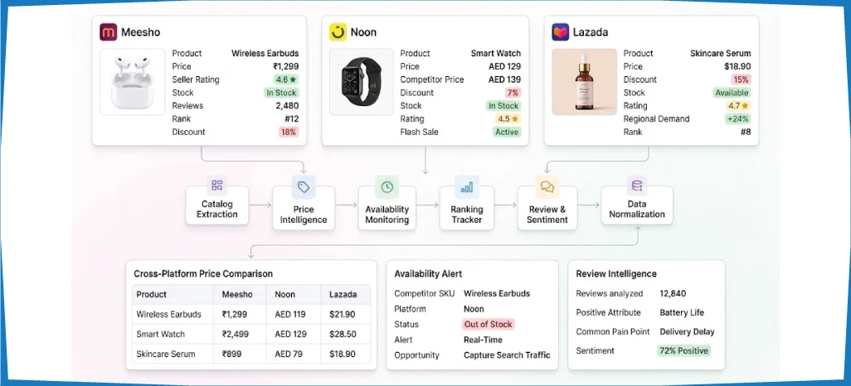This screenshot has width=851, height=386.
Task: Click the Smart Watch product name in Noon card
Action: click(x=495, y=54)
